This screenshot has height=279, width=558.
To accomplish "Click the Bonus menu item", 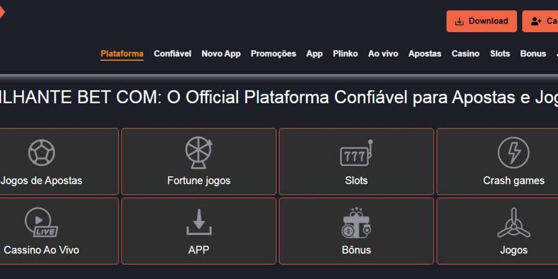I will pyautogui.click(x=533, y=53).
